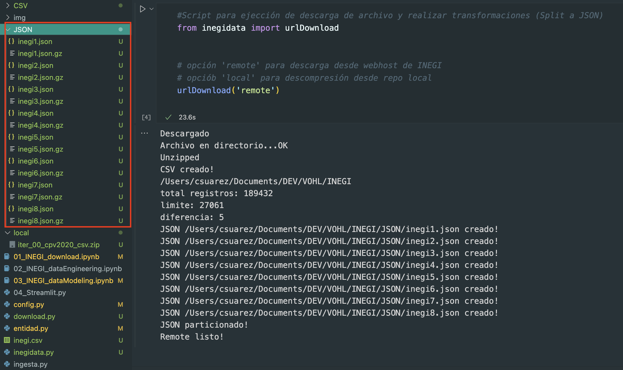Image resolution: width=623 pixels, height=370 pixels.
Task: Click notebook icon of 03_INEGI_dataModeling.ipynb
Action: 7,280
